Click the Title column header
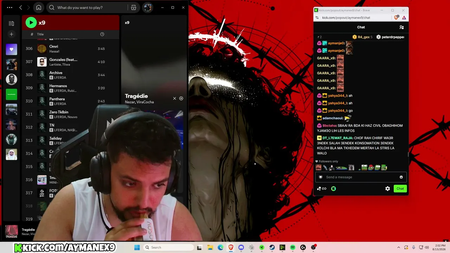The width and height of the screenshot is (450, 253). (40, 34)
